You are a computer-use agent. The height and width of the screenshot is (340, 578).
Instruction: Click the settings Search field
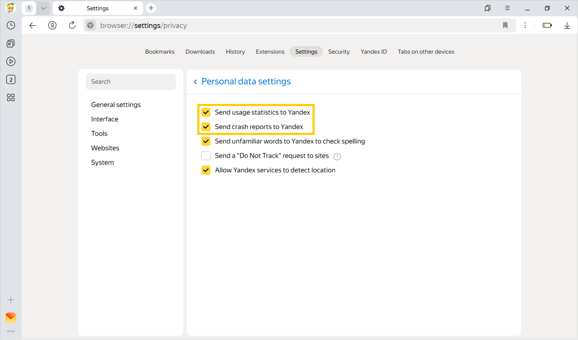coord(131,82)
